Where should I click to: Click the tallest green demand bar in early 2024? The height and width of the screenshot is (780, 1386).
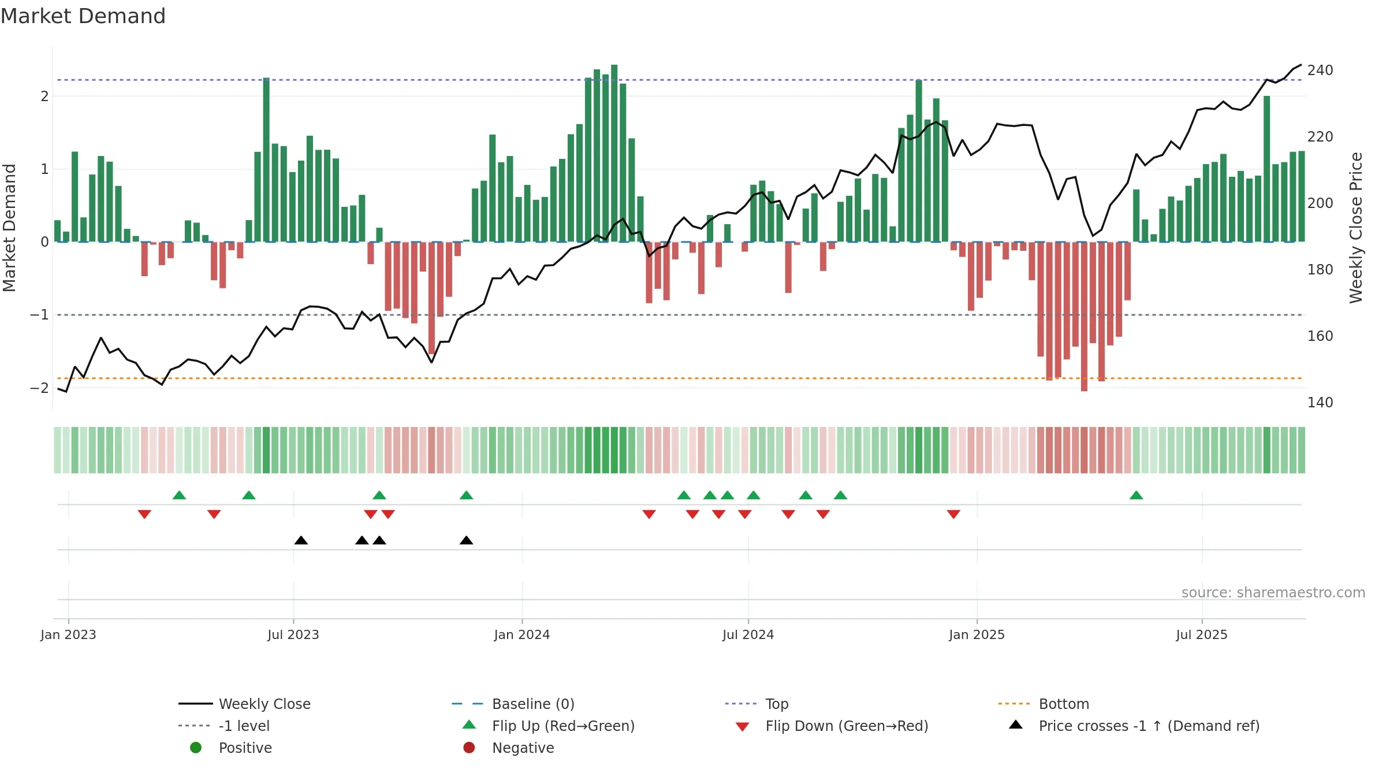click(614, 153)
